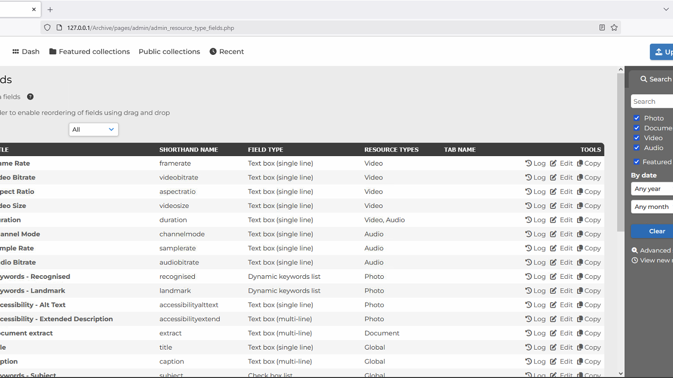
Task: Go to Featured collections in the navigation
Action: (x=89, y=52)
